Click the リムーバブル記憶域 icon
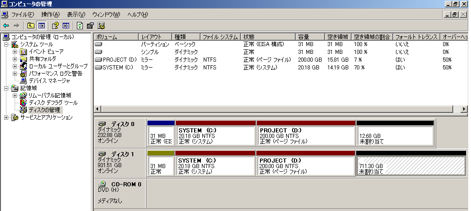 (23, 95)
